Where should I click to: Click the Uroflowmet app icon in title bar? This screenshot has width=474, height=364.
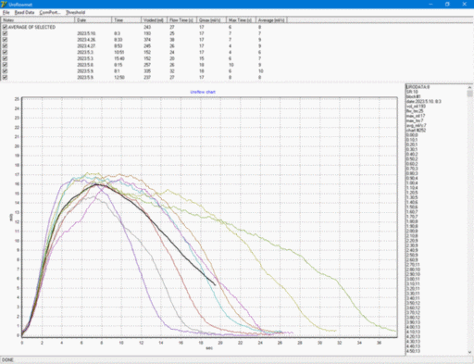point(4,4)
